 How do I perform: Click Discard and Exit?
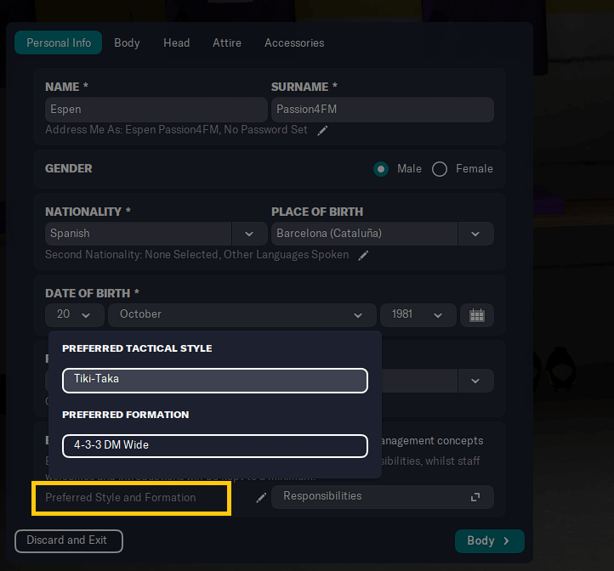click(69, 541)
